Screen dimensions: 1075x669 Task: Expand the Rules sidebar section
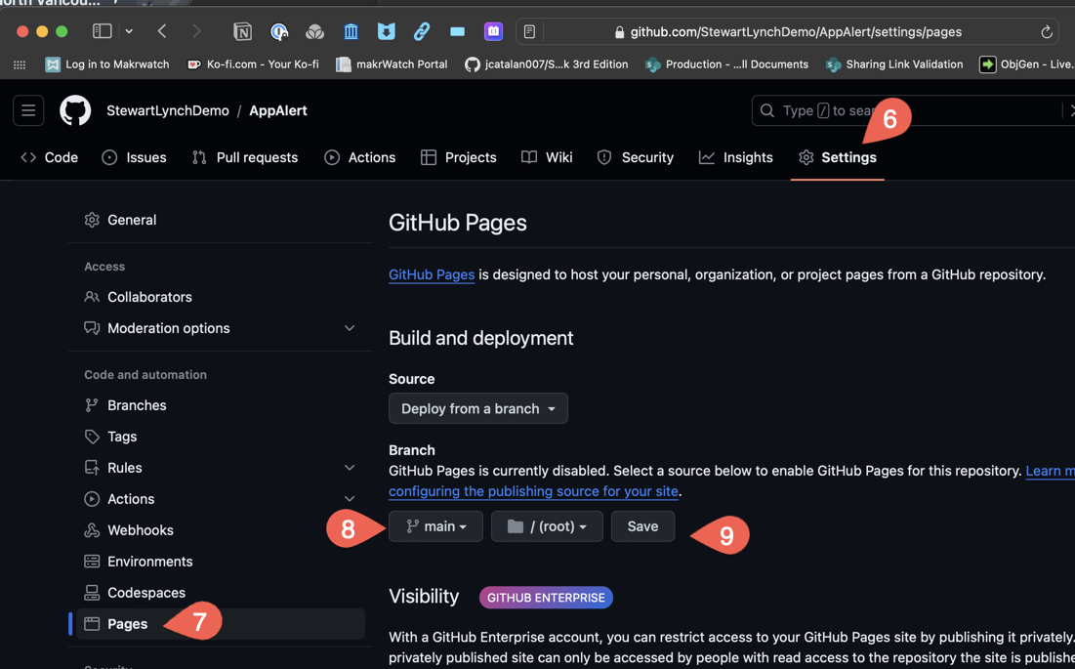350,468
